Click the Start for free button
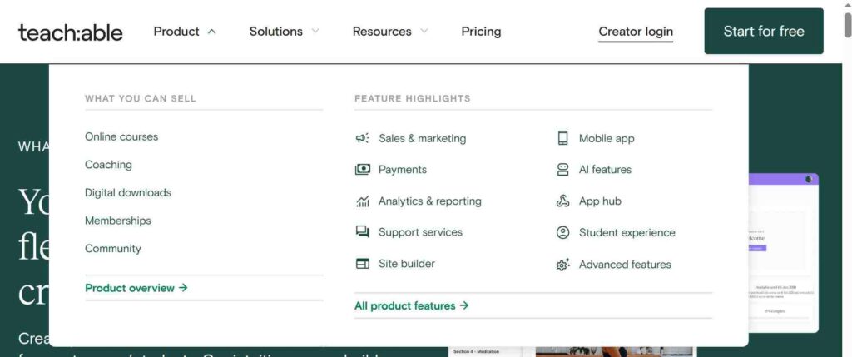Screen dimensions: 852x357 [764, 31]
